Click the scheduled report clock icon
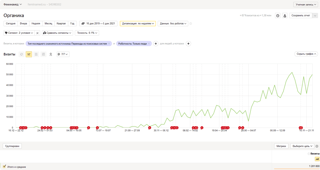 tap(278, 16)
